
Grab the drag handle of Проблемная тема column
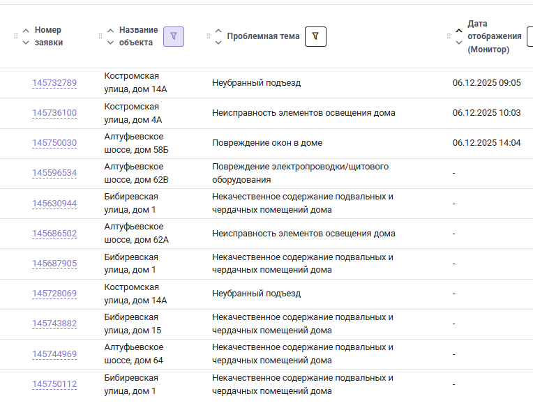208,36
